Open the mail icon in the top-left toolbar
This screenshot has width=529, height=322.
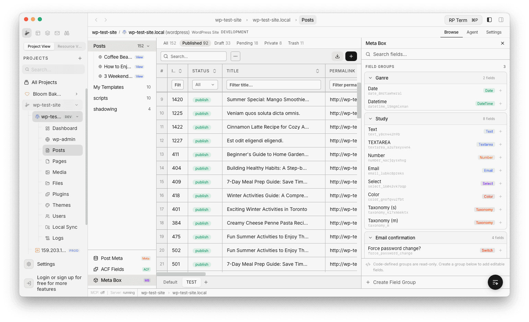tap(57, 33)
